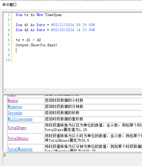The image size is (142, 166).
Task: Click the 返回时段数据的毫秒数 description cell
Action: (93, 119)
